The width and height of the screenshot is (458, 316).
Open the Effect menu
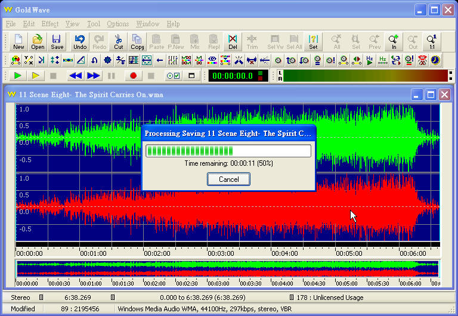[x=50, y=24]
